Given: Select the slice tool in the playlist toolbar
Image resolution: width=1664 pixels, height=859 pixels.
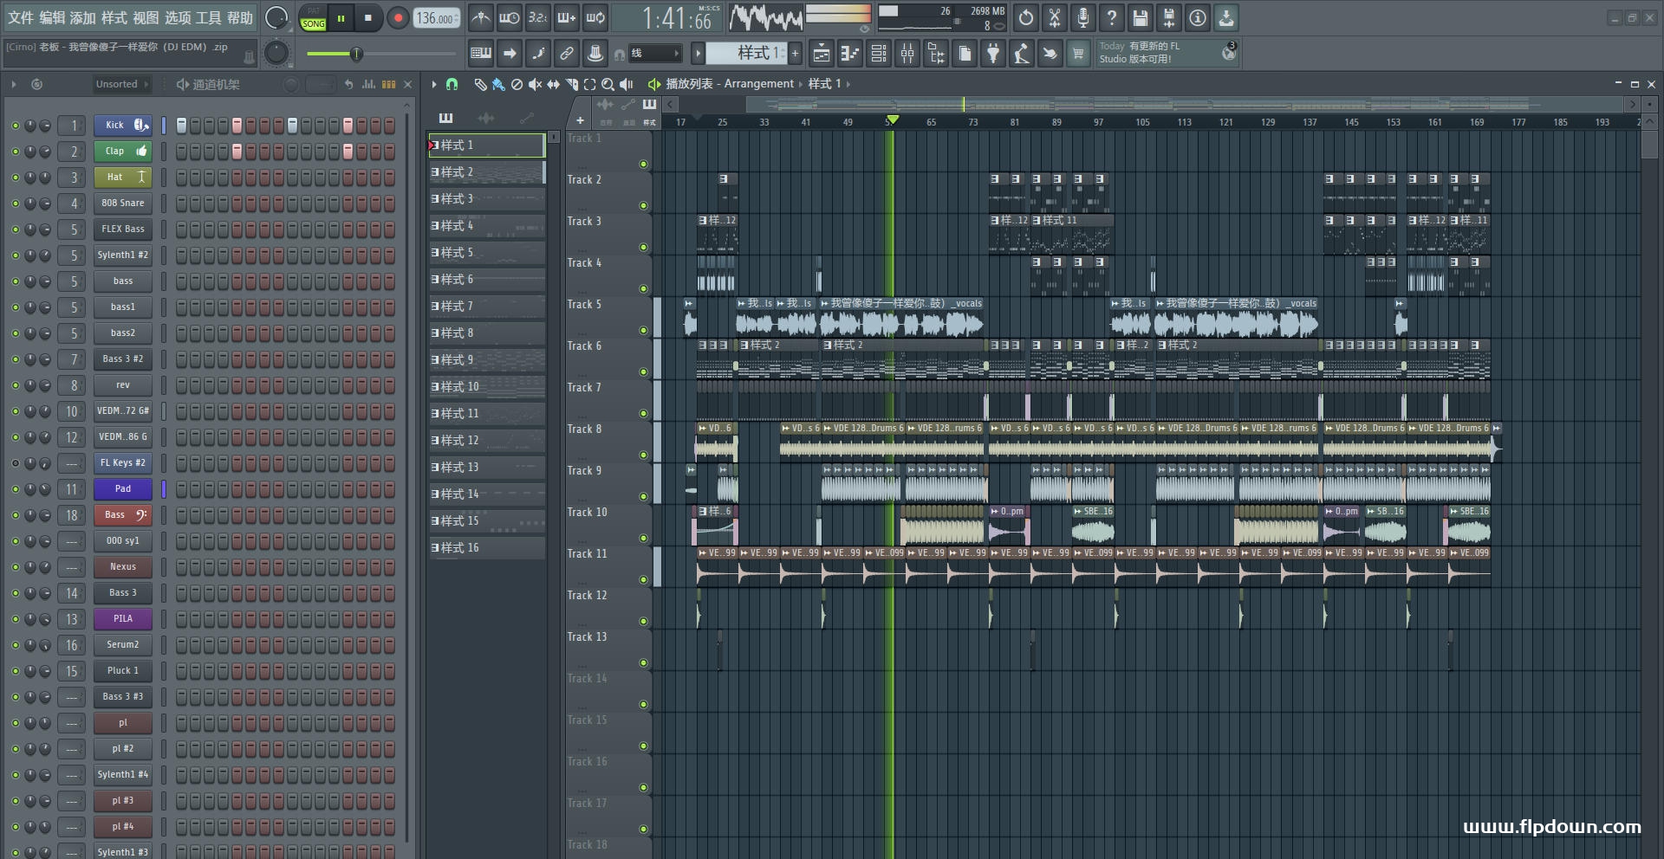Looking at the screenshot, I should click(x=571, y=84).
